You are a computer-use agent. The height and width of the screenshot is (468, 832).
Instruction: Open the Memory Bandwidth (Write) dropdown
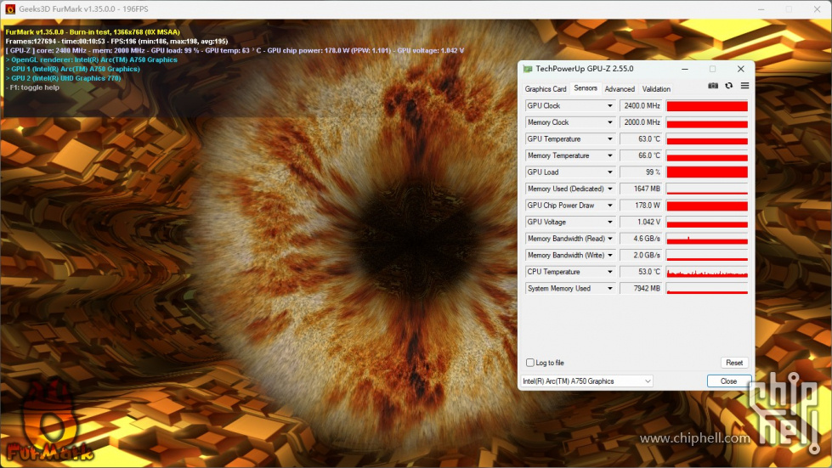[609, 256]
